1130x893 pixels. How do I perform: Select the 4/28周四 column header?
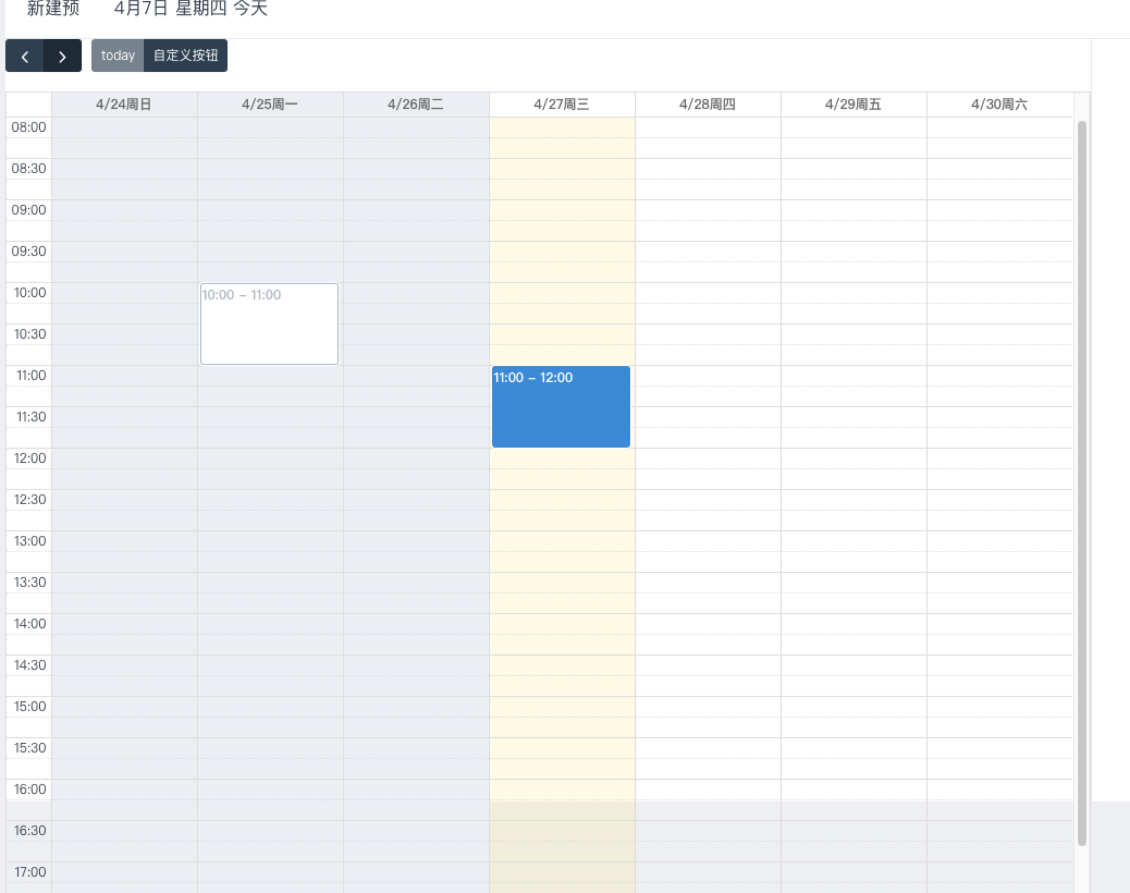707,104
